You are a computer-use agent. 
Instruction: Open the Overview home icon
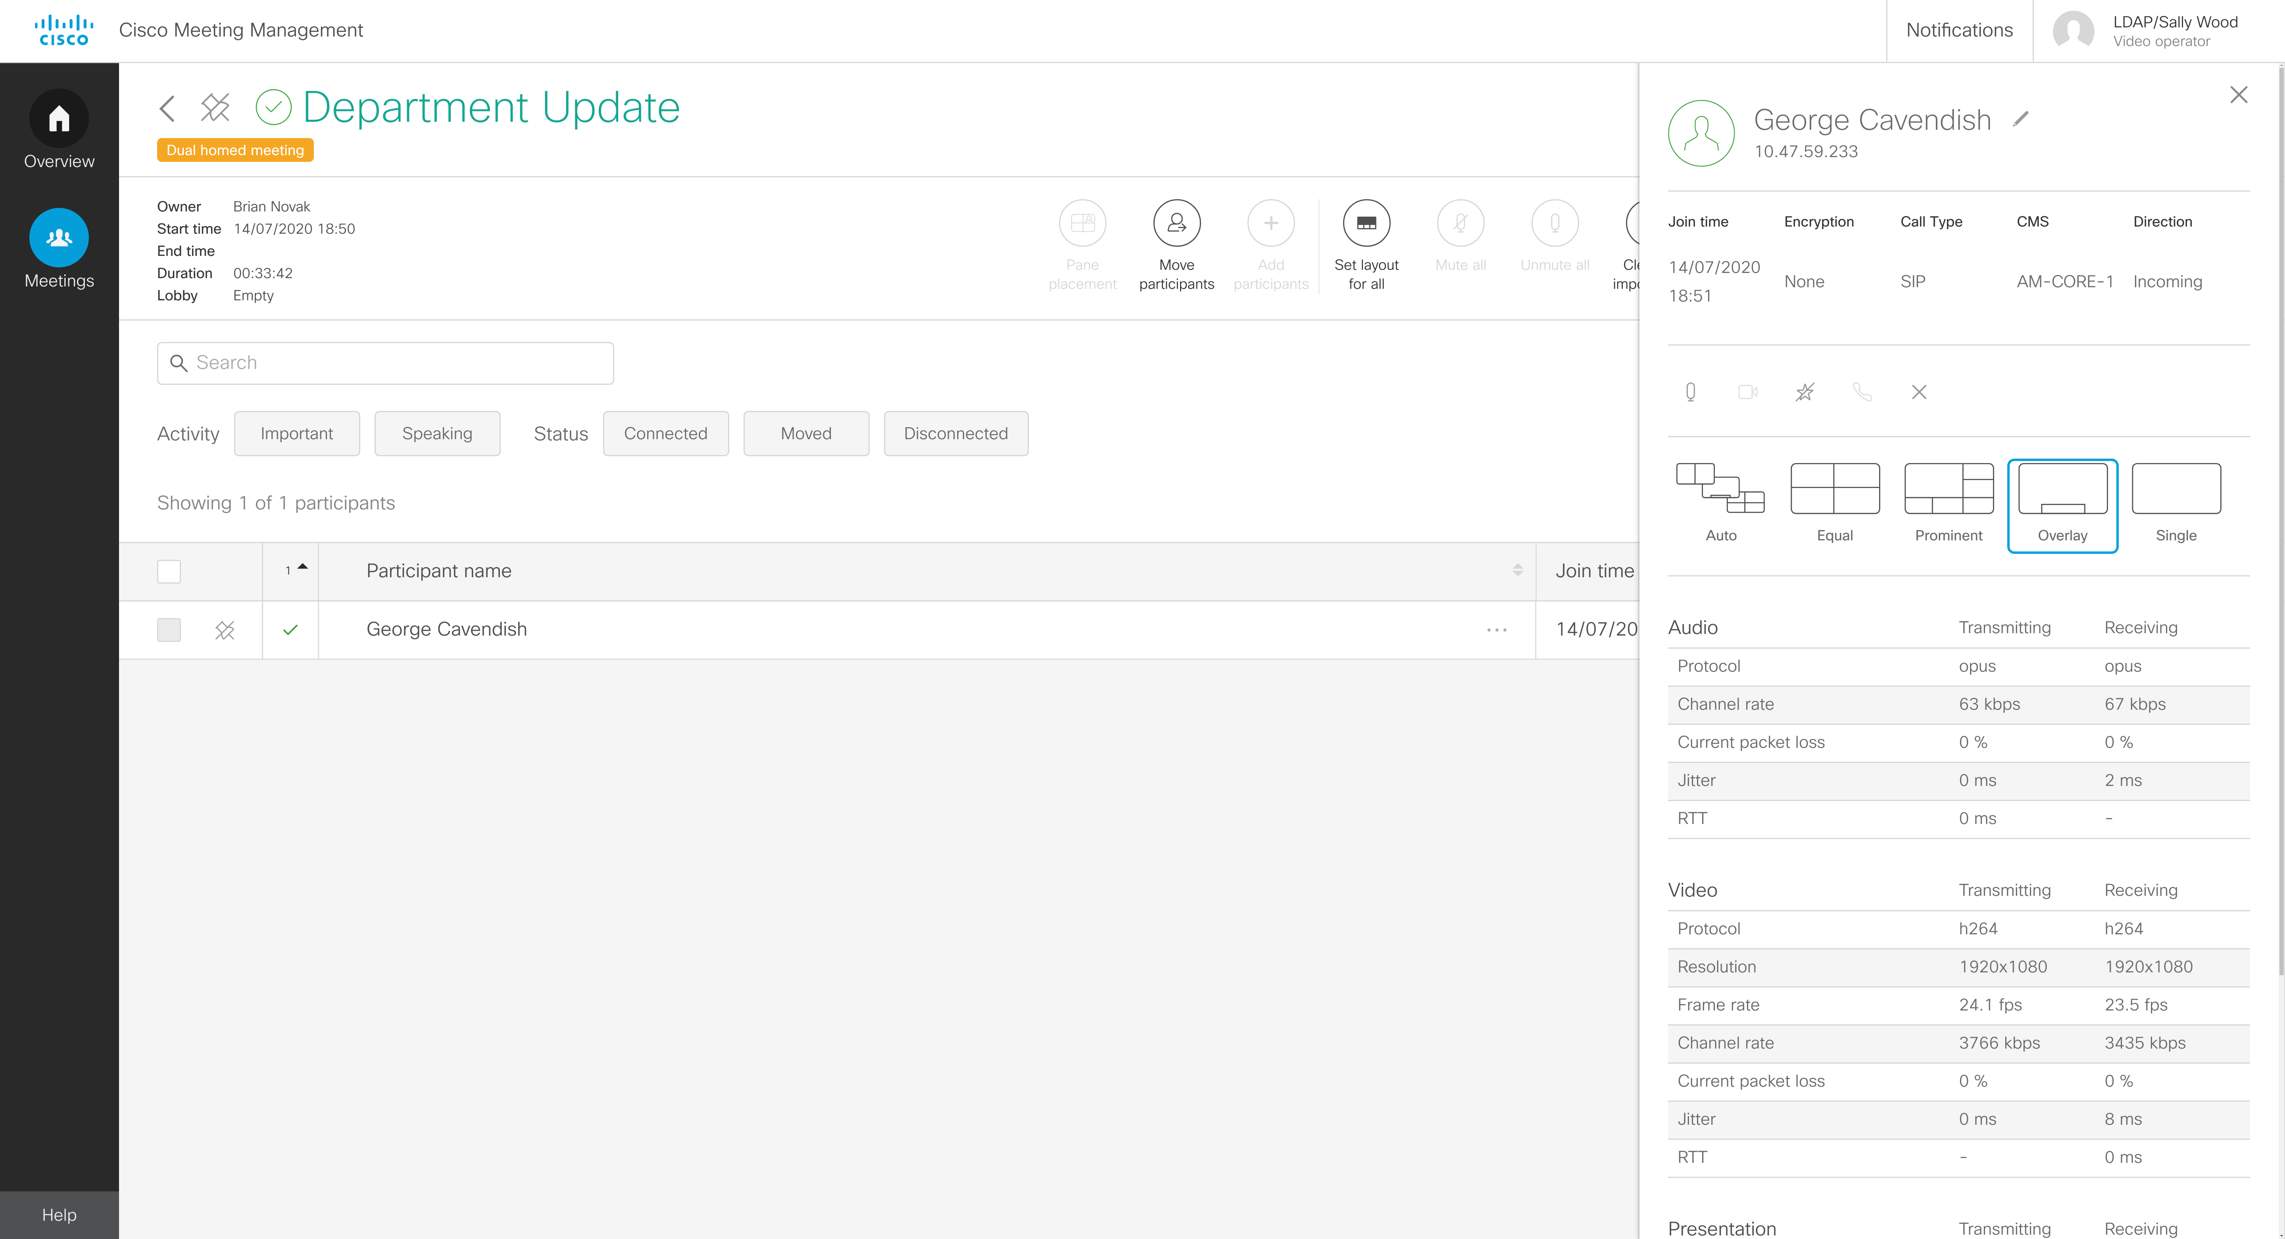59,118
